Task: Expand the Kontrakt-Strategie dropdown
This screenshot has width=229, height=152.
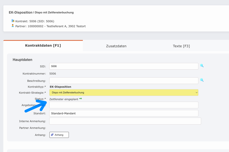Action: pos(124,93)
